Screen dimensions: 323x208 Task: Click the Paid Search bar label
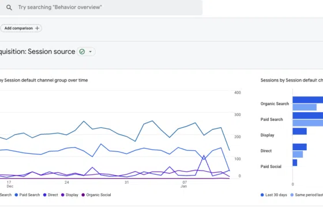point(272,120)
